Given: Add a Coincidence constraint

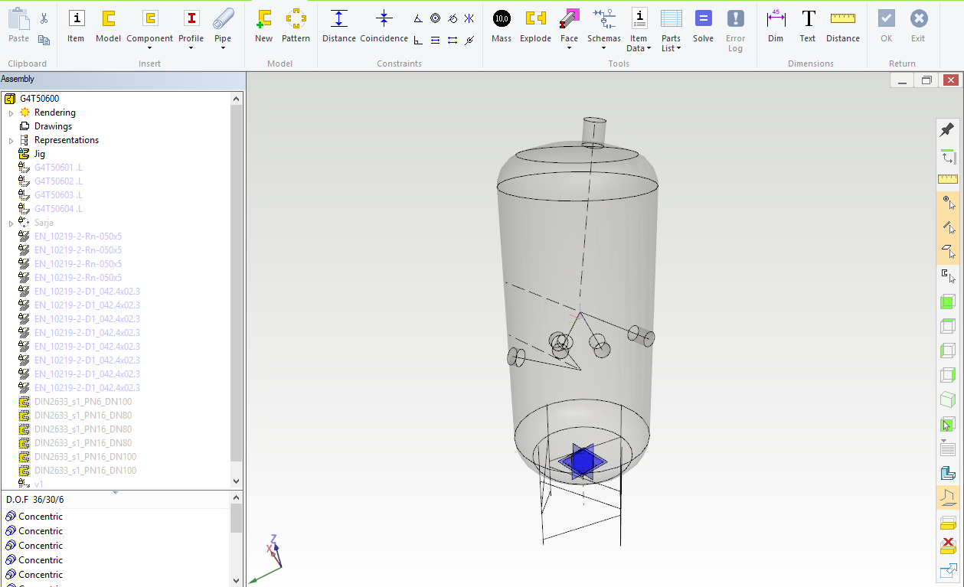Looking at the screenshot, I should [384, 25].
